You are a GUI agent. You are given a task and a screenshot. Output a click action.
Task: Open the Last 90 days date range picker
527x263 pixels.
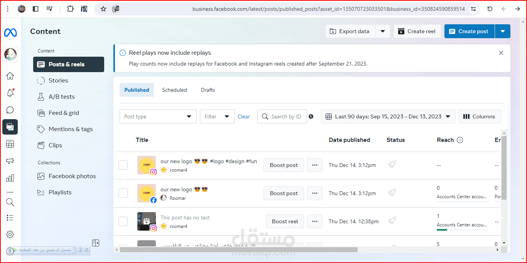point(388,116)
